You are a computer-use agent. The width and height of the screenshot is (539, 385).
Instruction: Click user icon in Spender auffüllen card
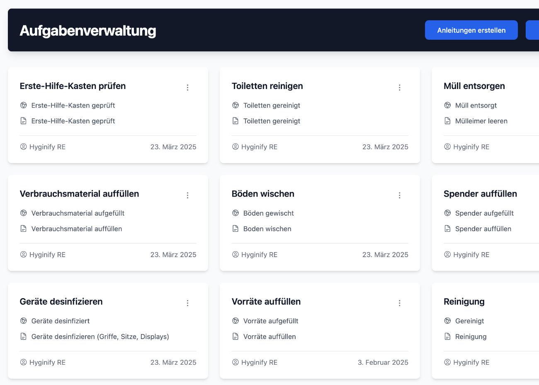[x=447, y=254]
